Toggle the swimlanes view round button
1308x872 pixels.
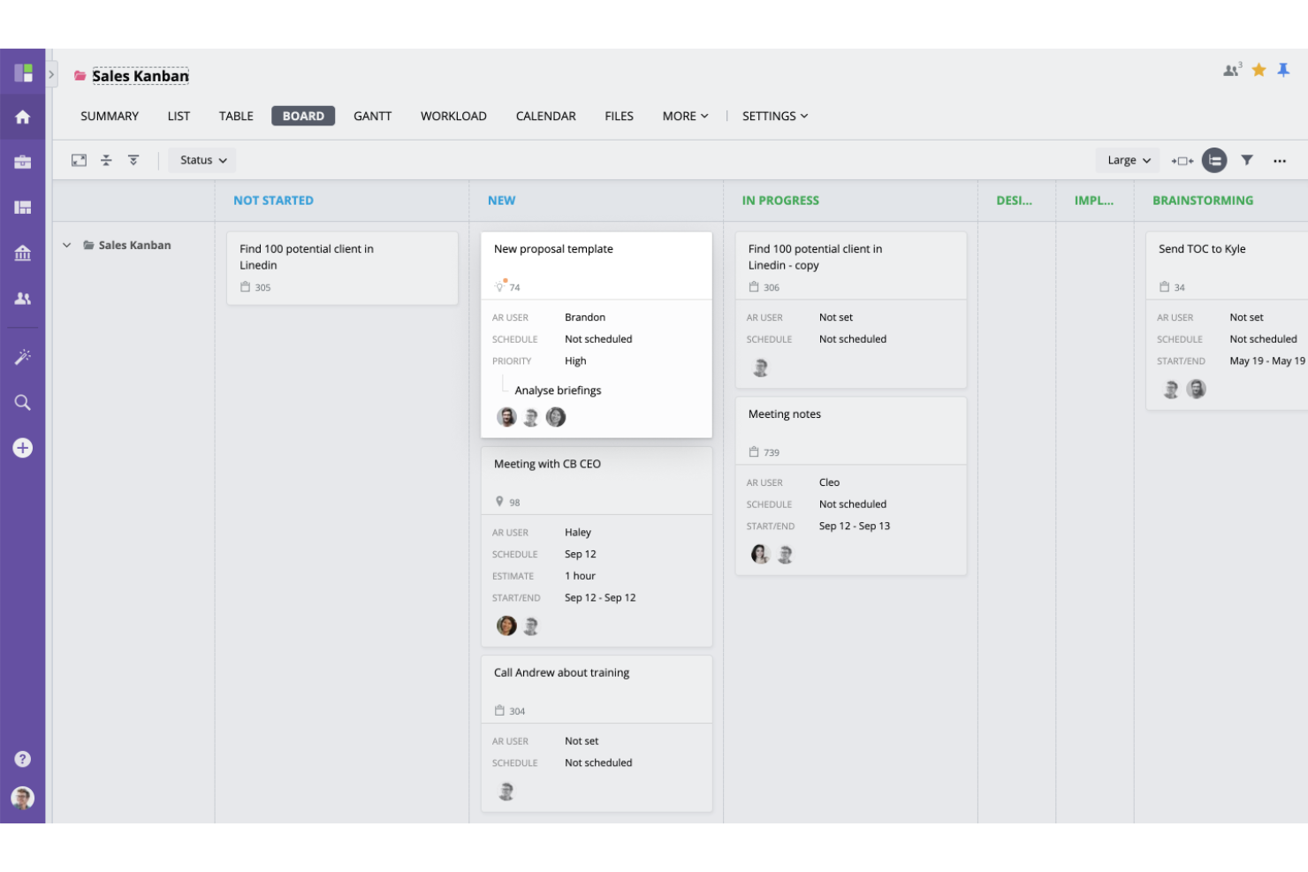(1214, 161)
